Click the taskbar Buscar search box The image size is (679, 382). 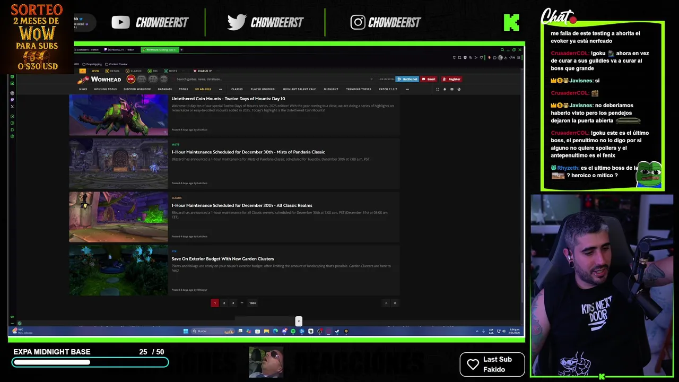coord(213,331)
